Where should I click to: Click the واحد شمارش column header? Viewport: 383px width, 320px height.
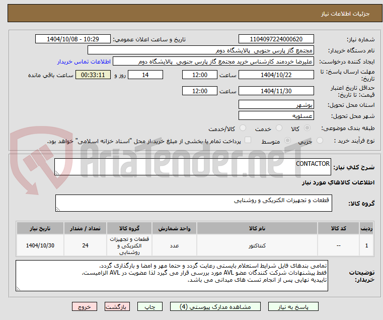point(174,228)
